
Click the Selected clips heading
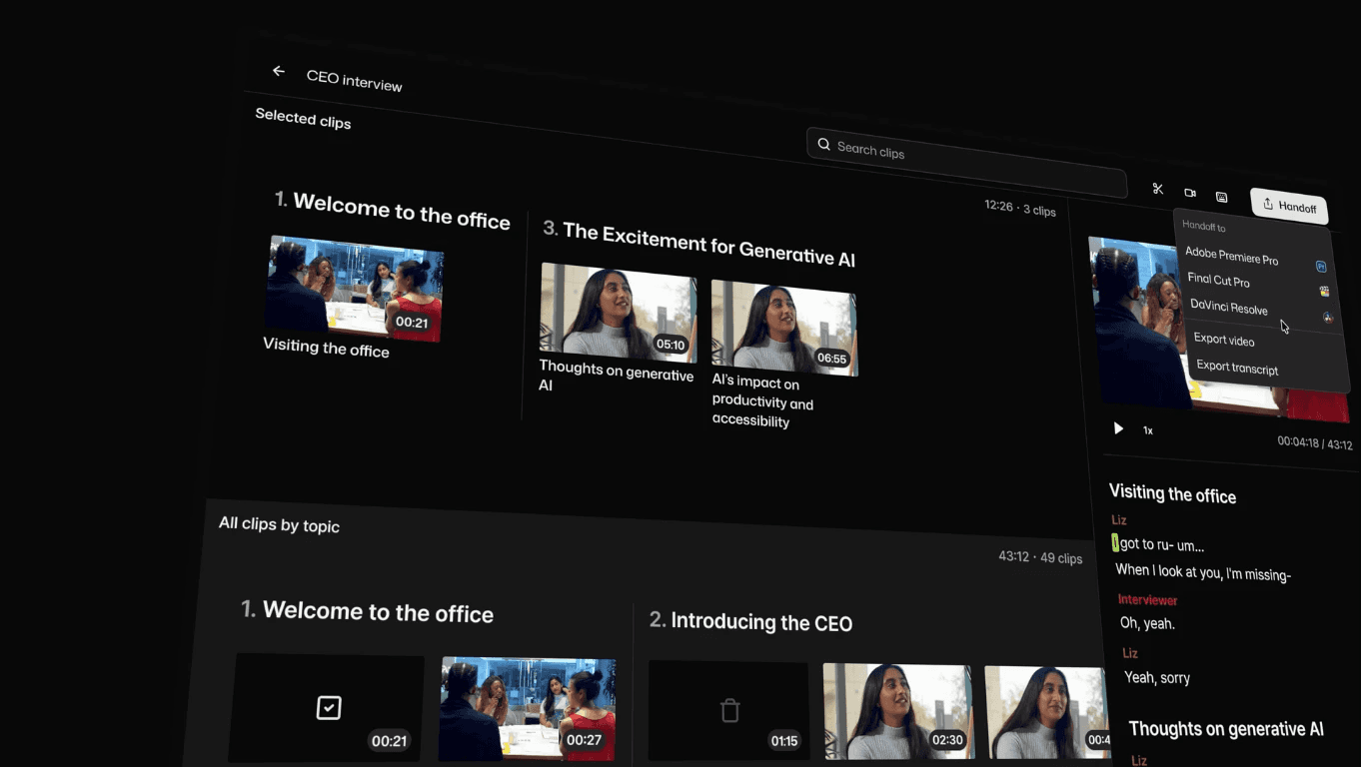303,119
